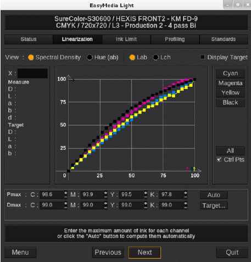Switch to the Lch radio option
The height and width of the screenshot is (262, 251).
pyautogui.click(x=155, y=58)
